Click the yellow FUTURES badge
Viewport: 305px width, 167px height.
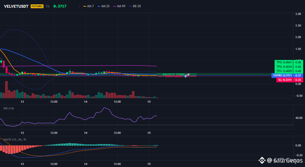pyautogui.click(x=37, y=6)
